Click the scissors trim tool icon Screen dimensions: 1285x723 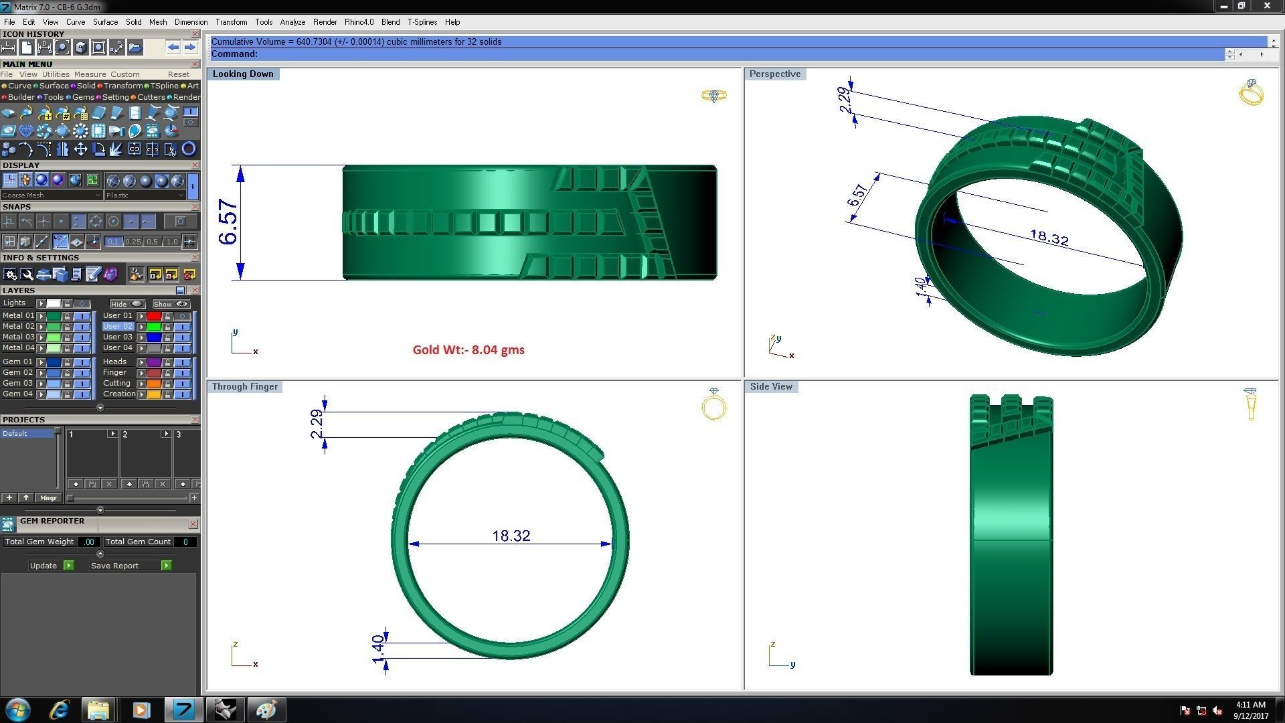[171, 149]
